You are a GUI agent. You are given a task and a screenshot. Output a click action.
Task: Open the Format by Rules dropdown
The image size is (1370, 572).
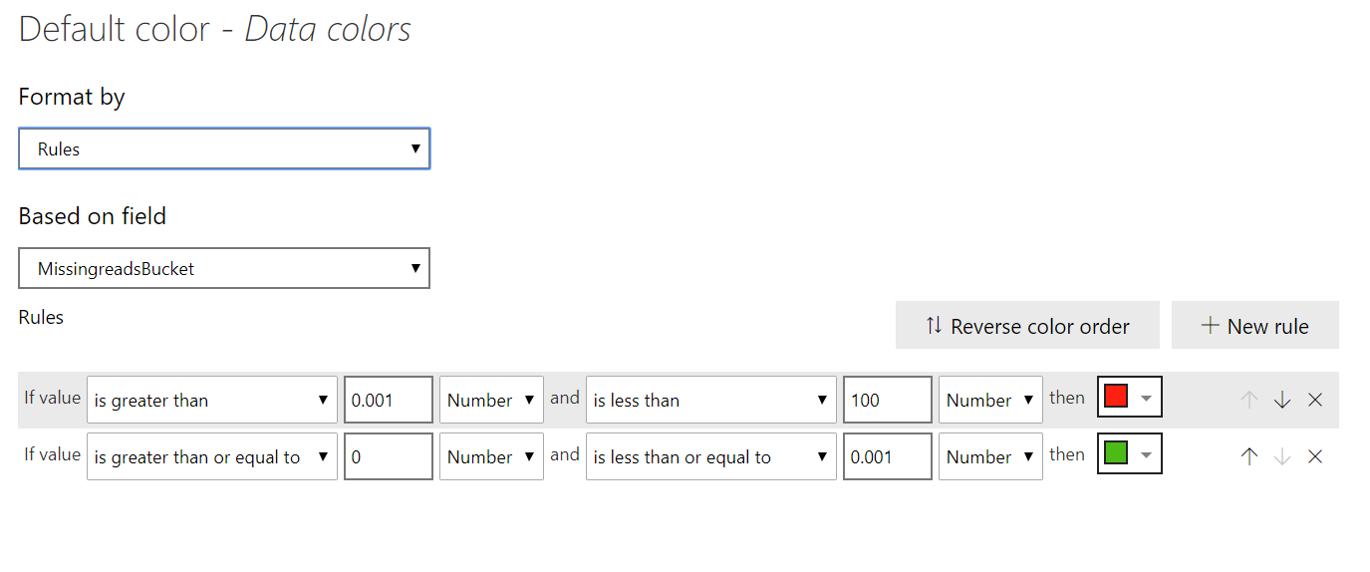coord(224,148)
